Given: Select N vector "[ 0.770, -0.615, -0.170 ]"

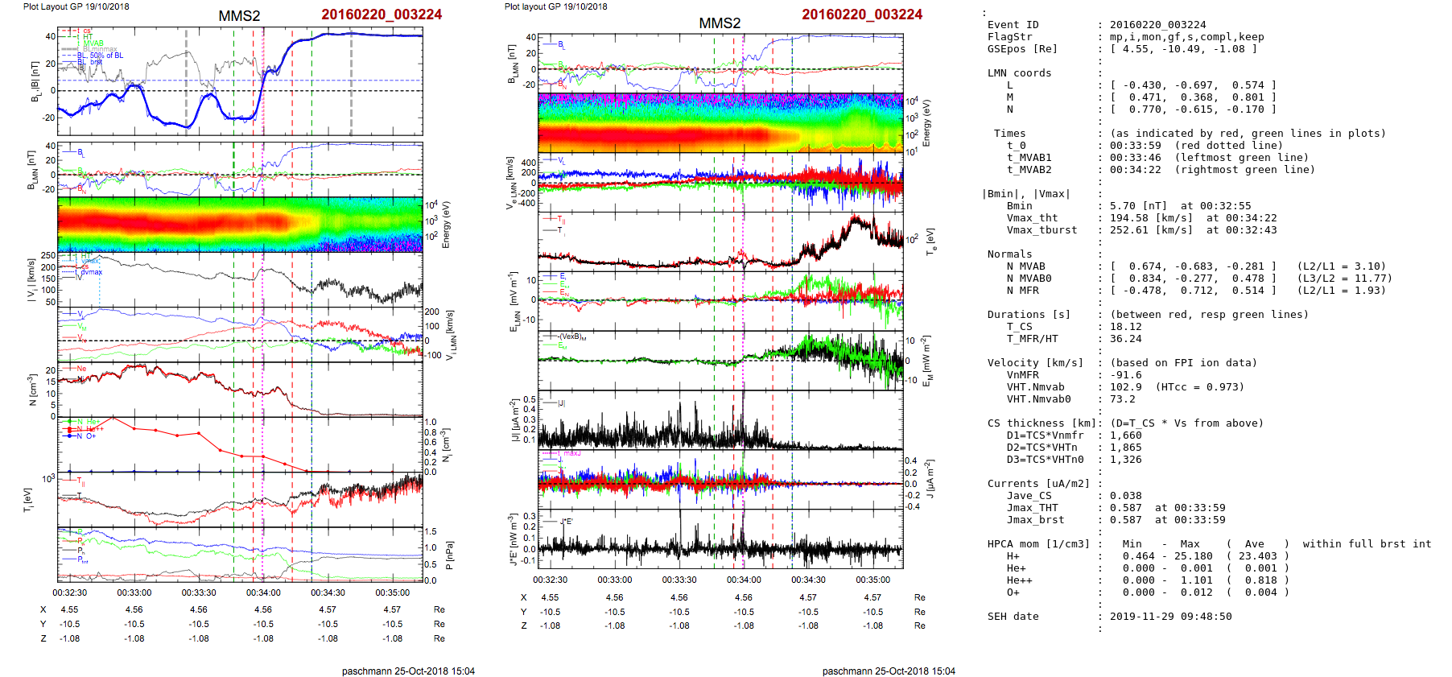Looking at the screenshot, I should point(1193,109).
